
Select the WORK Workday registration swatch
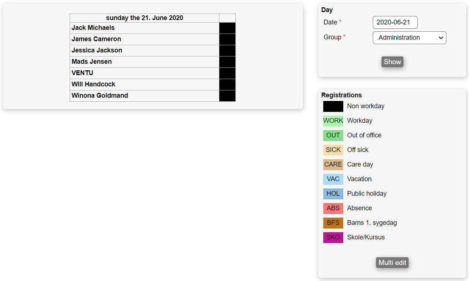(333, 121)
